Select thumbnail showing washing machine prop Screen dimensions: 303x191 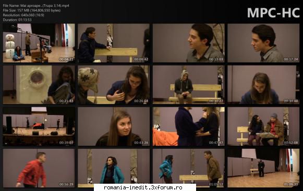pos(39,85)
